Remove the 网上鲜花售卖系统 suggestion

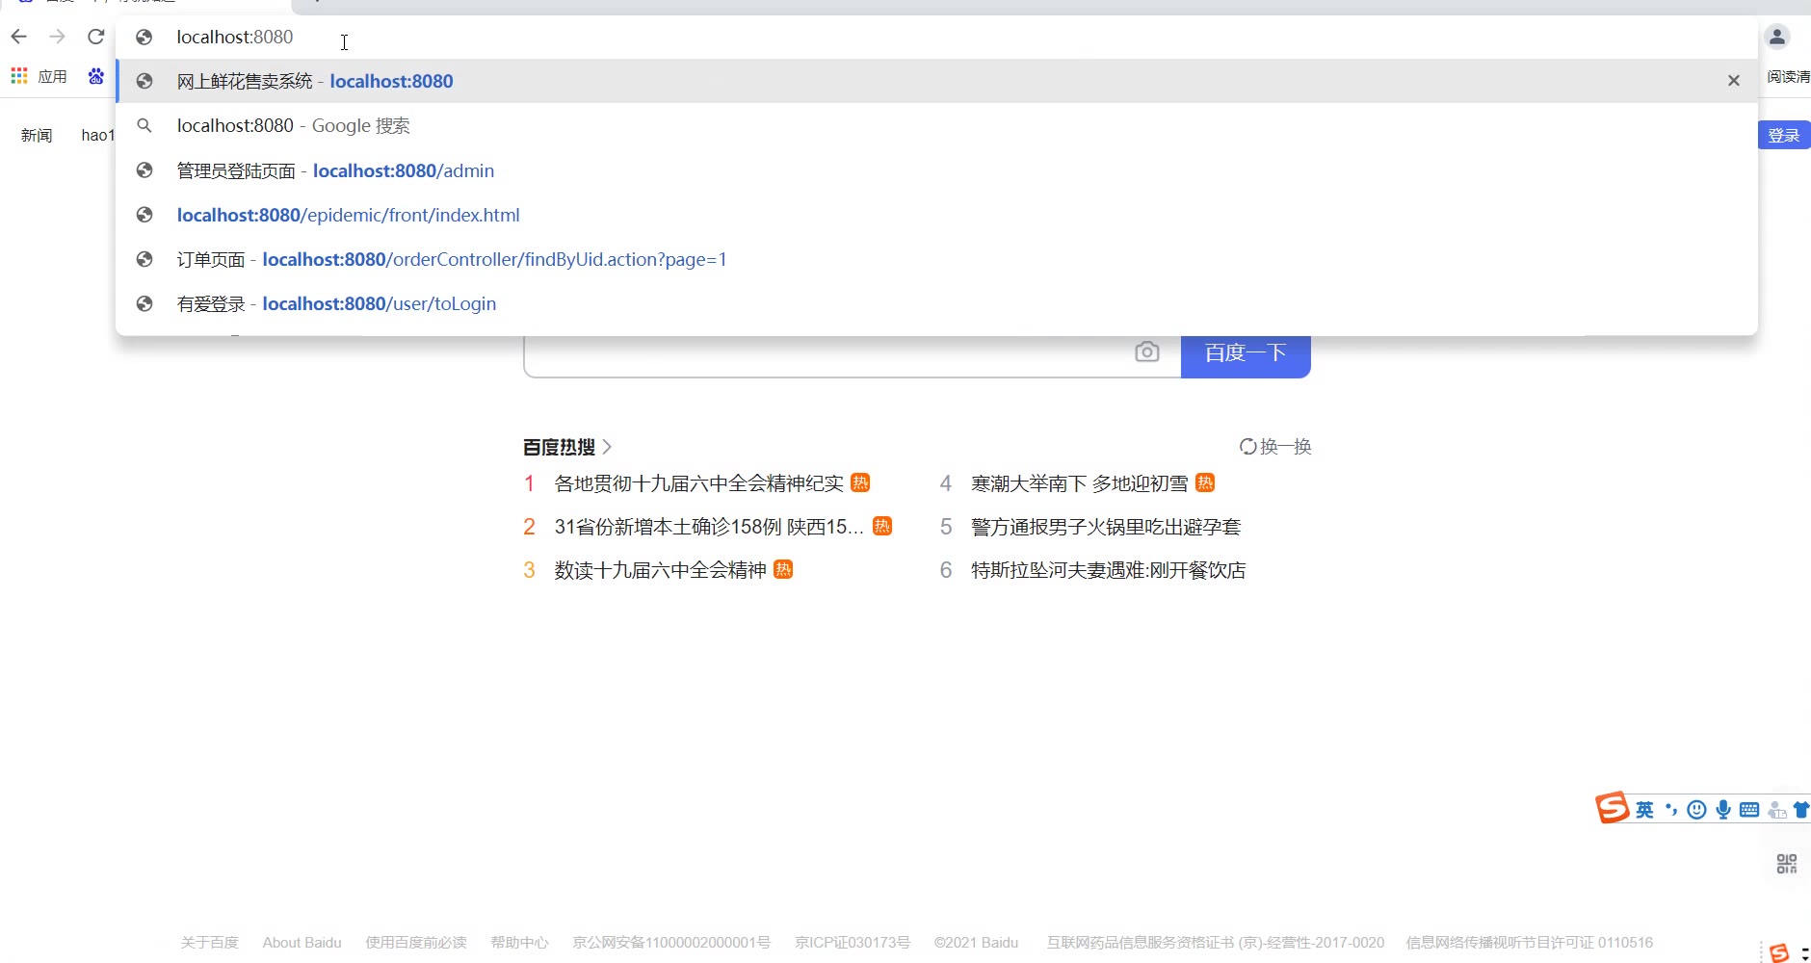[1733, 81]
